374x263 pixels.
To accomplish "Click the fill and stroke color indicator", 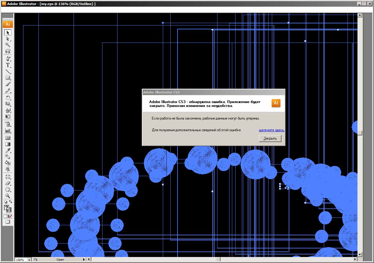I will (8, 209).
